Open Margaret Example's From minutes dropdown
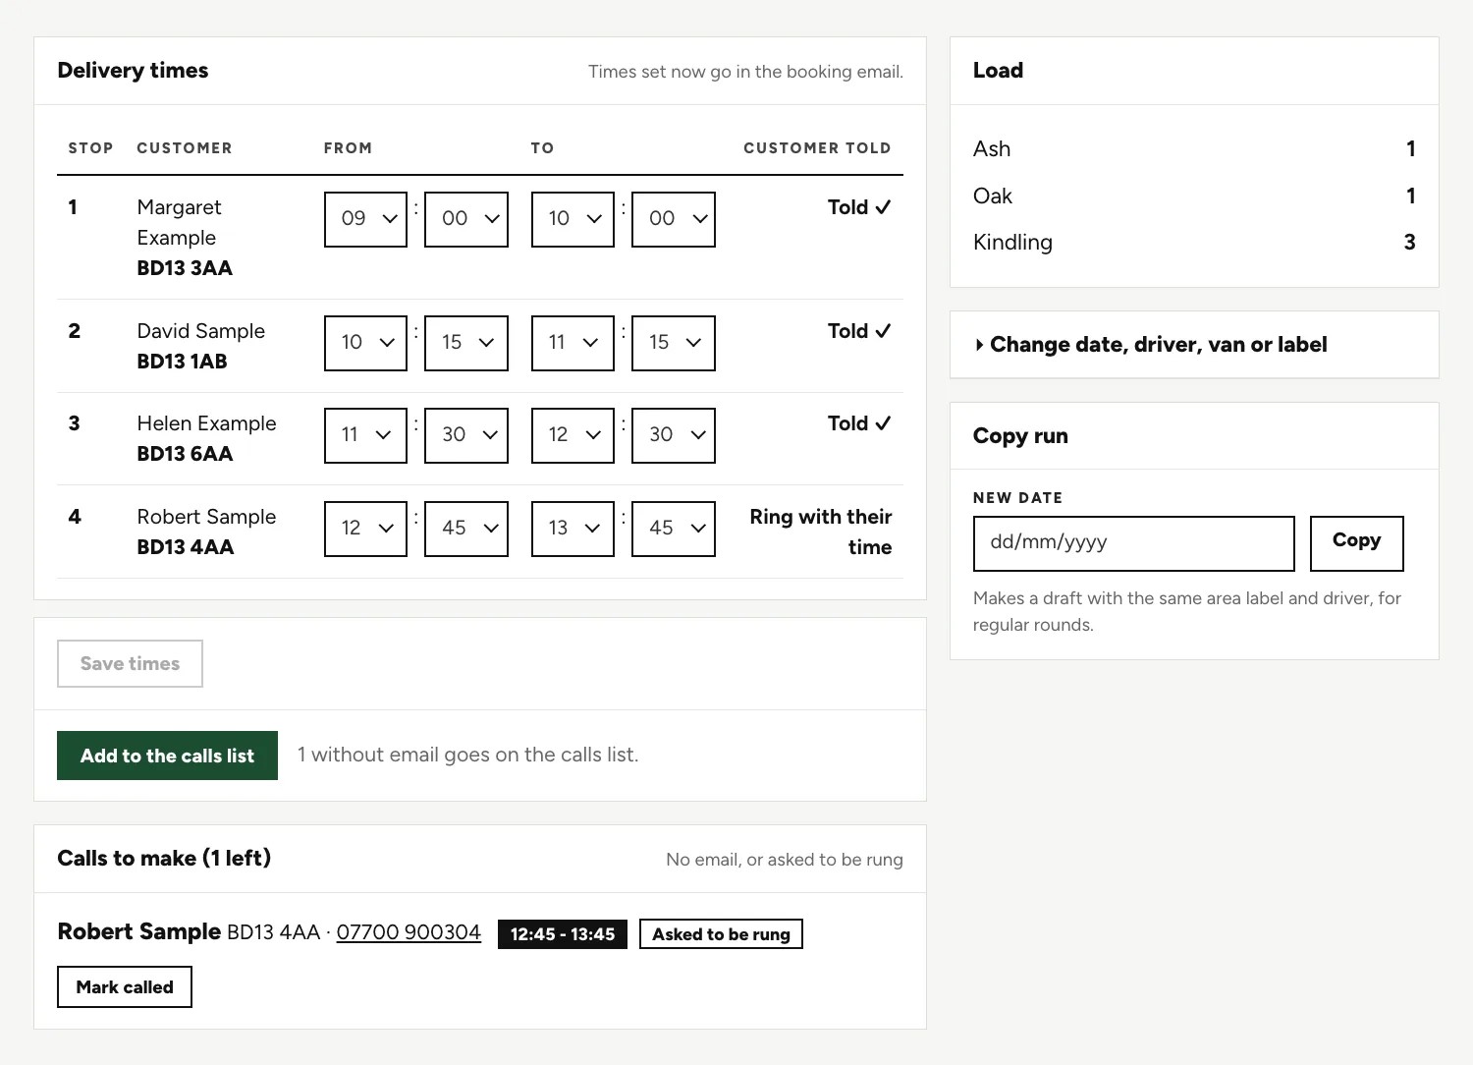The image size is (1473, 1065). coord(466,219)
